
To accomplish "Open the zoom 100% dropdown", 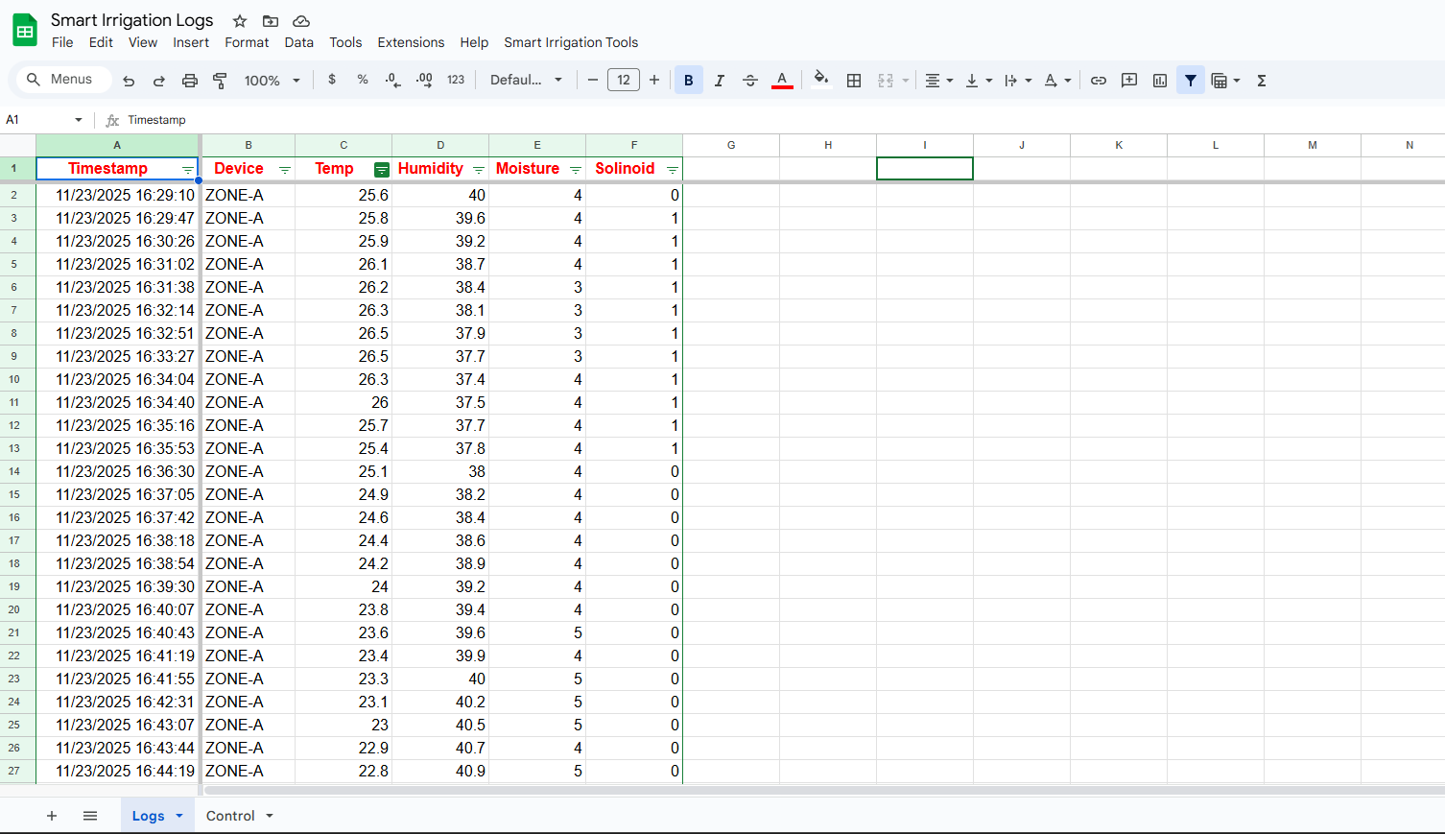I will (272, 81).
